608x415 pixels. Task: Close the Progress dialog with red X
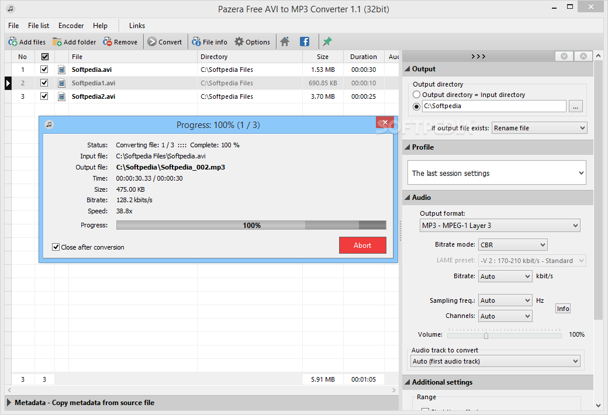[x=385, y=122]
